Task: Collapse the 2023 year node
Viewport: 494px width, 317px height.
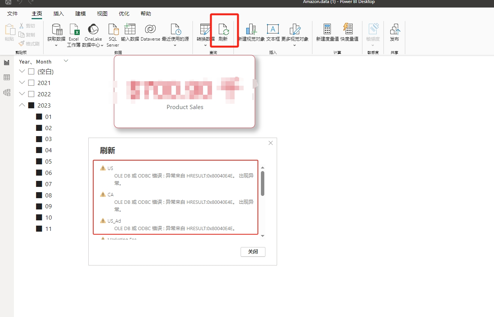Action: click(x=22, y=105)
